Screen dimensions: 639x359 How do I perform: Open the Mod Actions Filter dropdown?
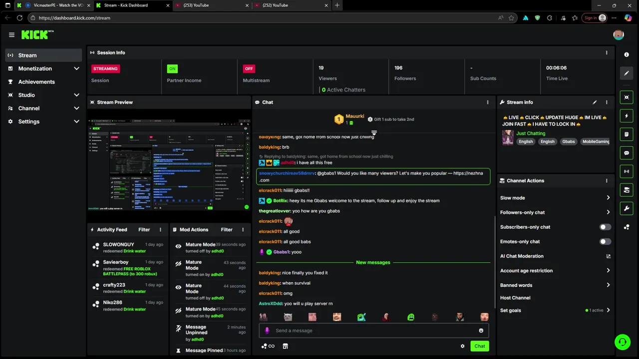pos(227,230)
